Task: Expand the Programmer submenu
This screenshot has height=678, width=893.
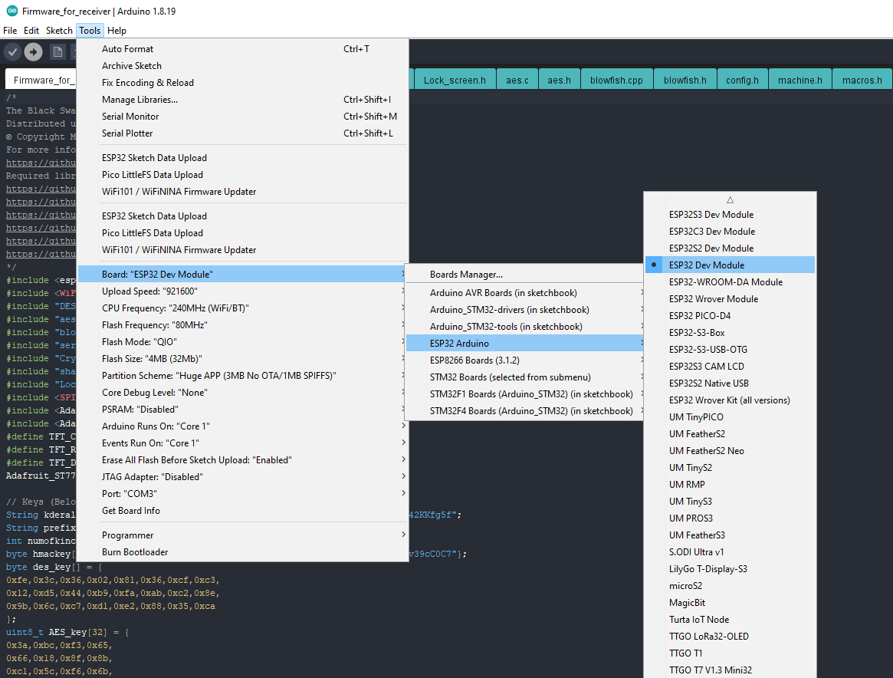Action: coord(243,535)
